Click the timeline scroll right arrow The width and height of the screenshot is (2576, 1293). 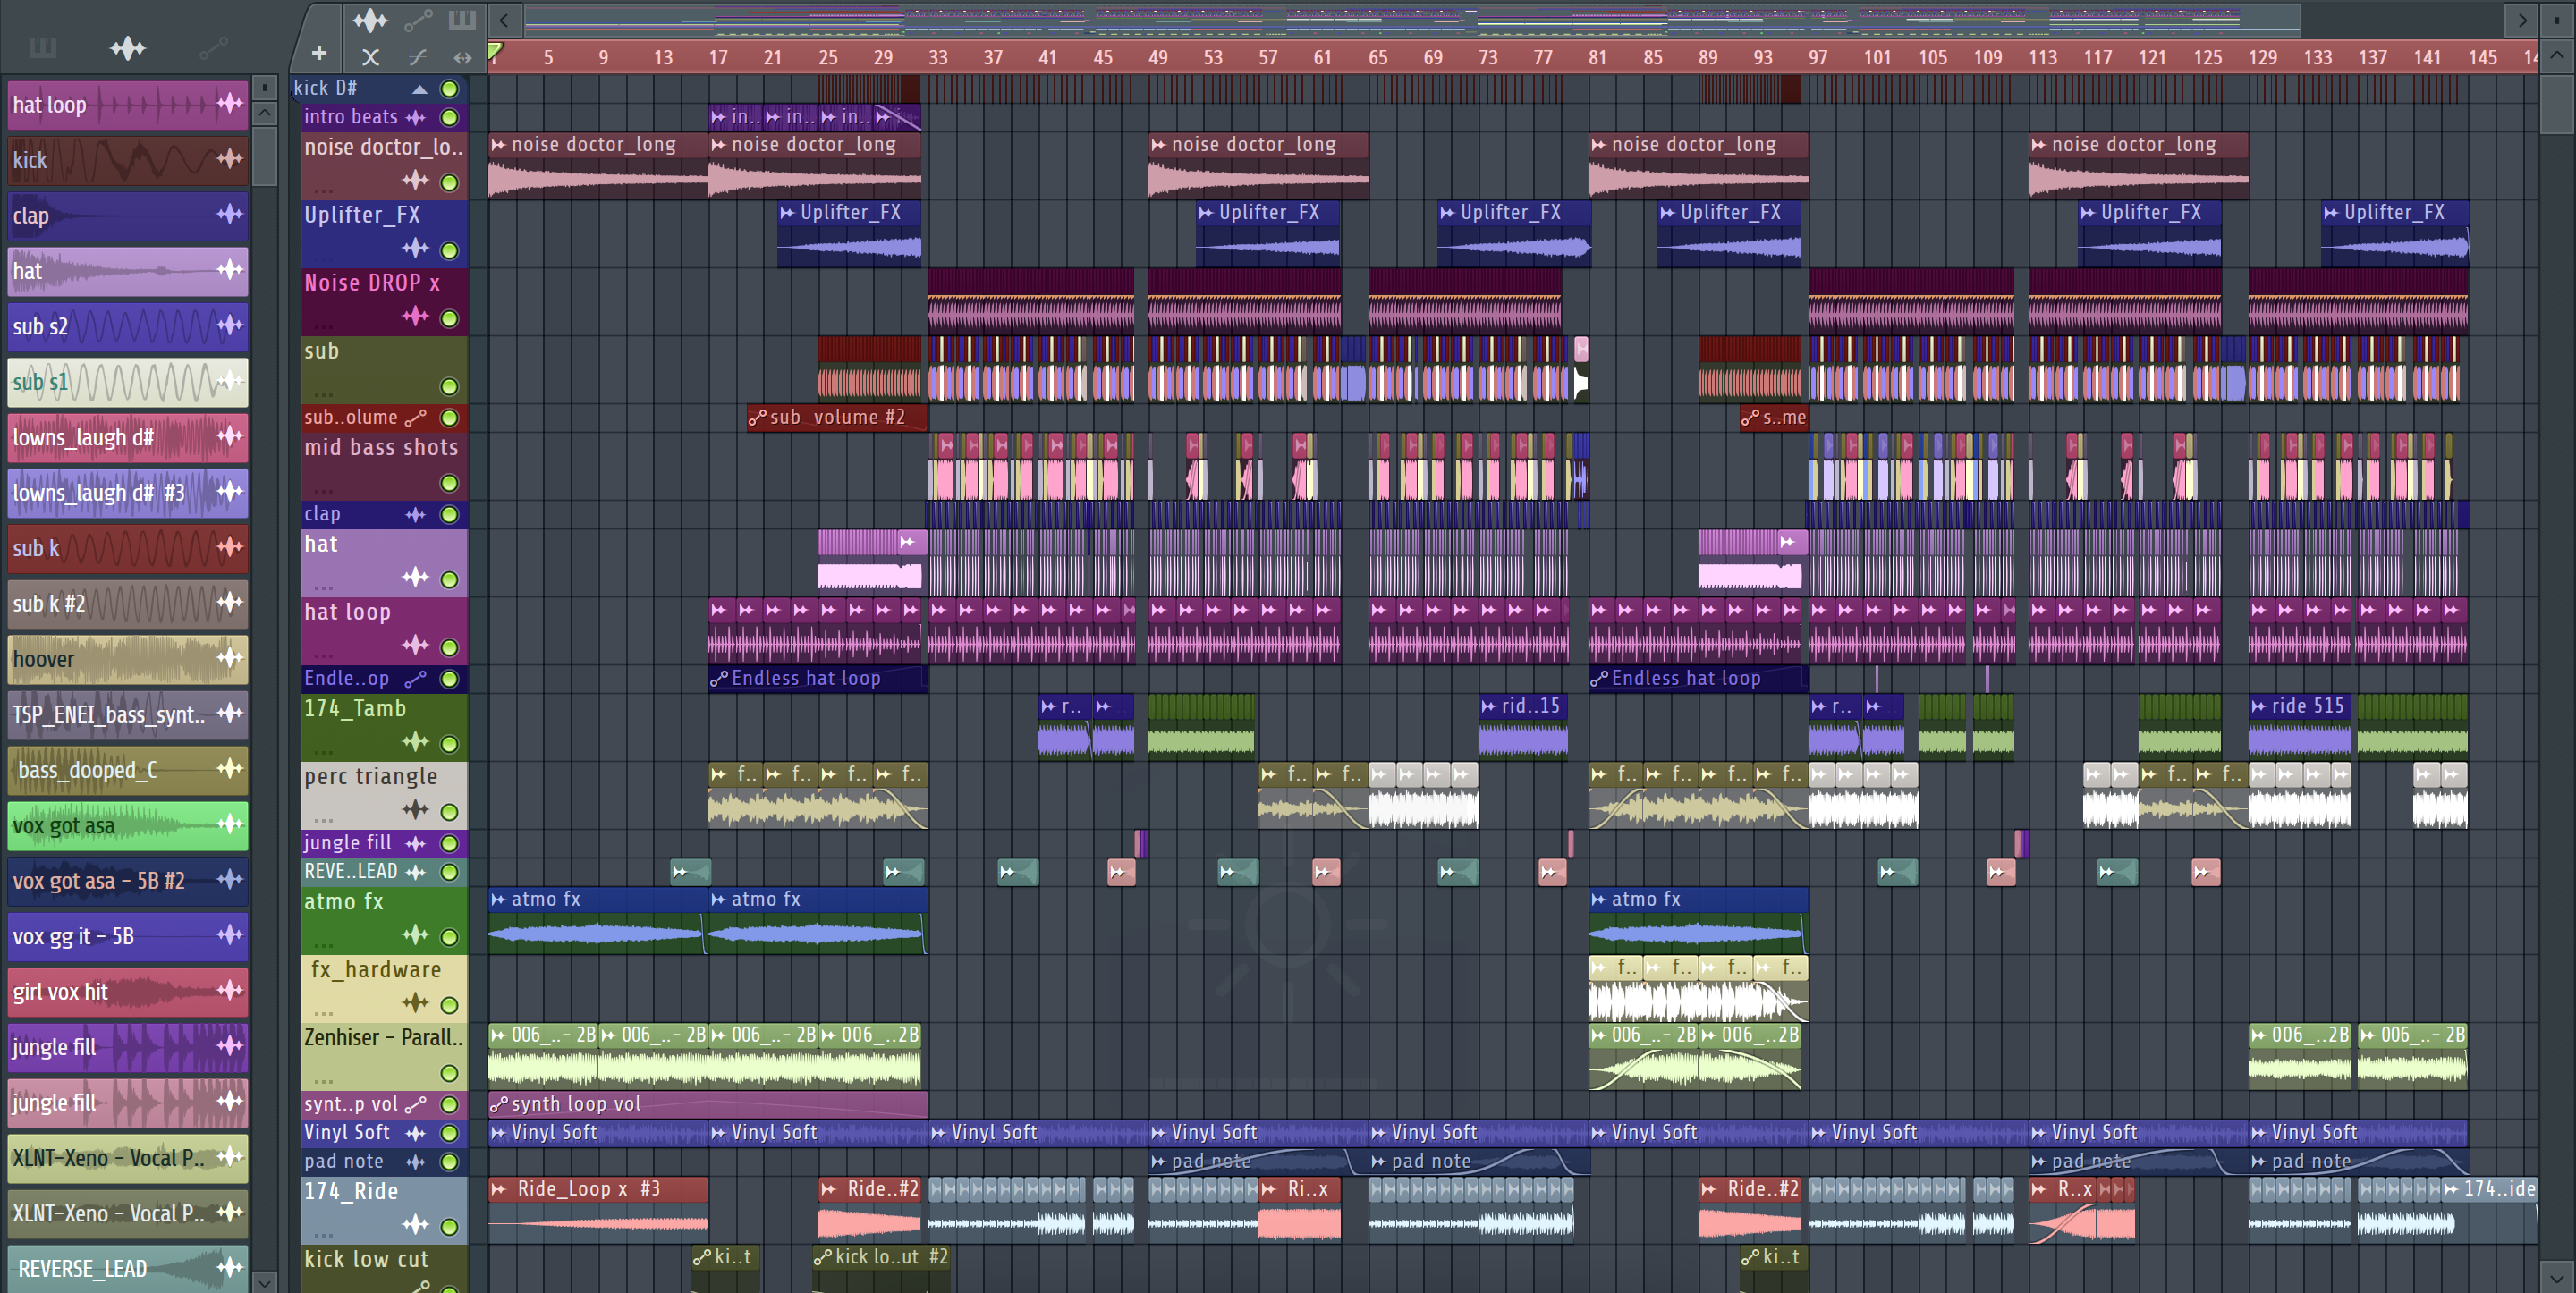point(2522,19)
